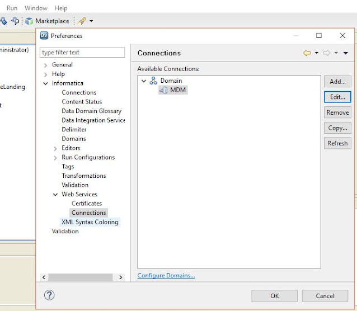
Task: Click the MDM connection icon
Action: (163, 90)
